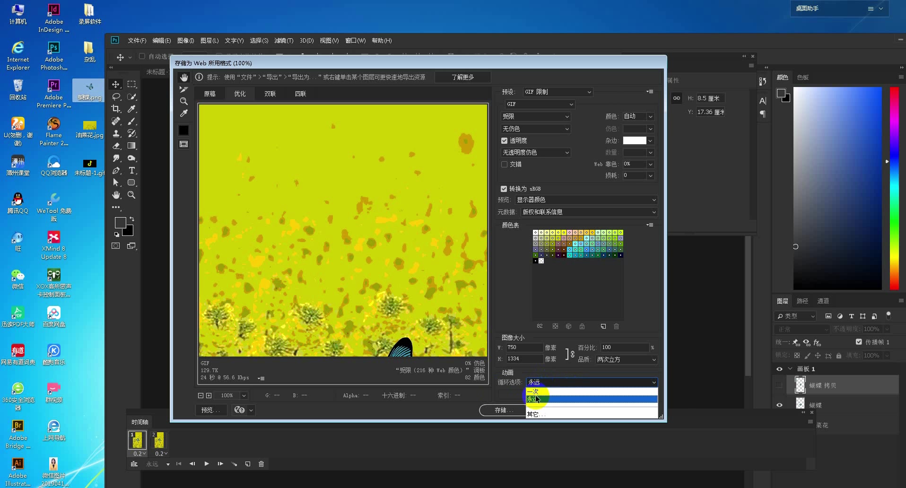The width and height of the screenshot is (906, 488).
Task: Select the Move tool in Photoshop toolbar
Action: click(x=116, y=84)
